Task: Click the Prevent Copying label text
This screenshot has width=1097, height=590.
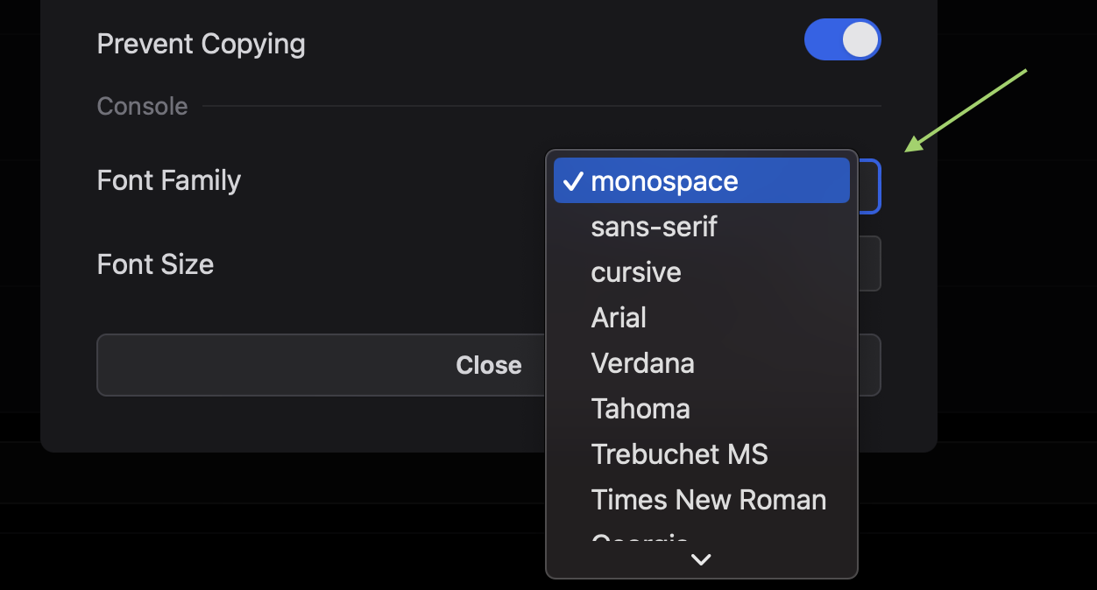Action: point(201,43)
